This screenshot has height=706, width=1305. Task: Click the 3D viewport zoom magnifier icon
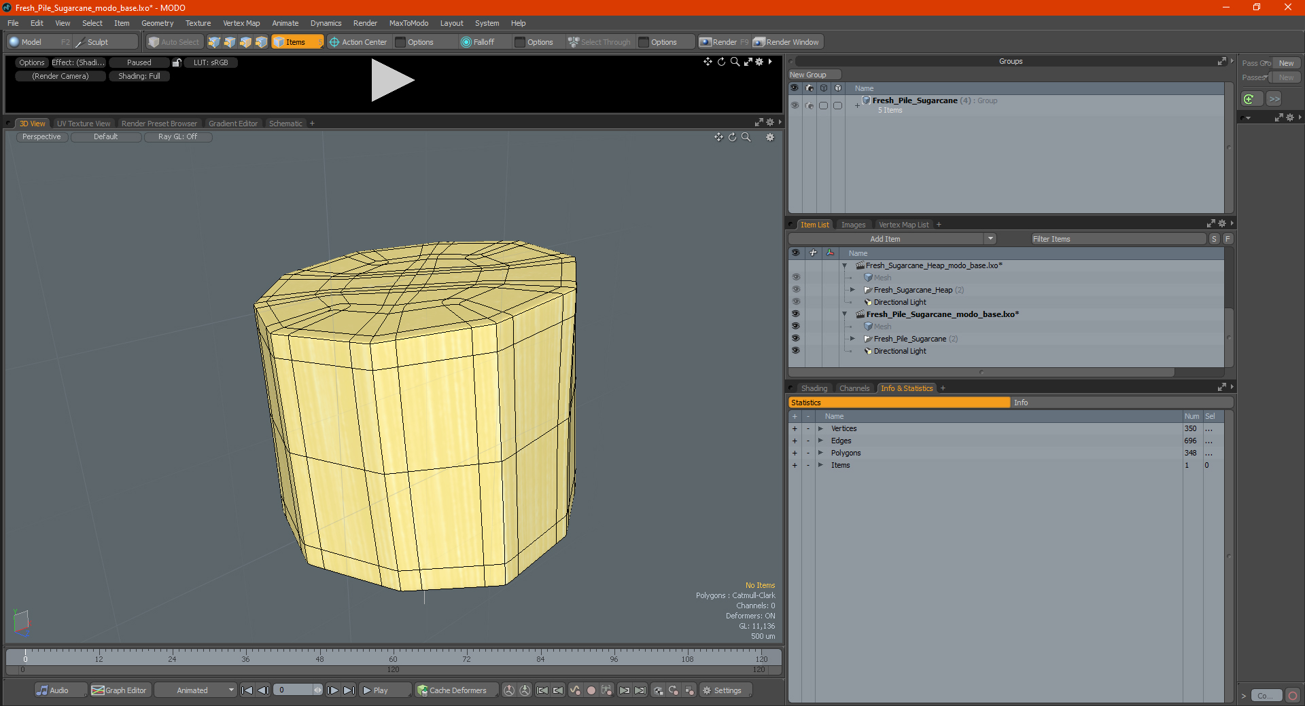[x=746, y=137]
